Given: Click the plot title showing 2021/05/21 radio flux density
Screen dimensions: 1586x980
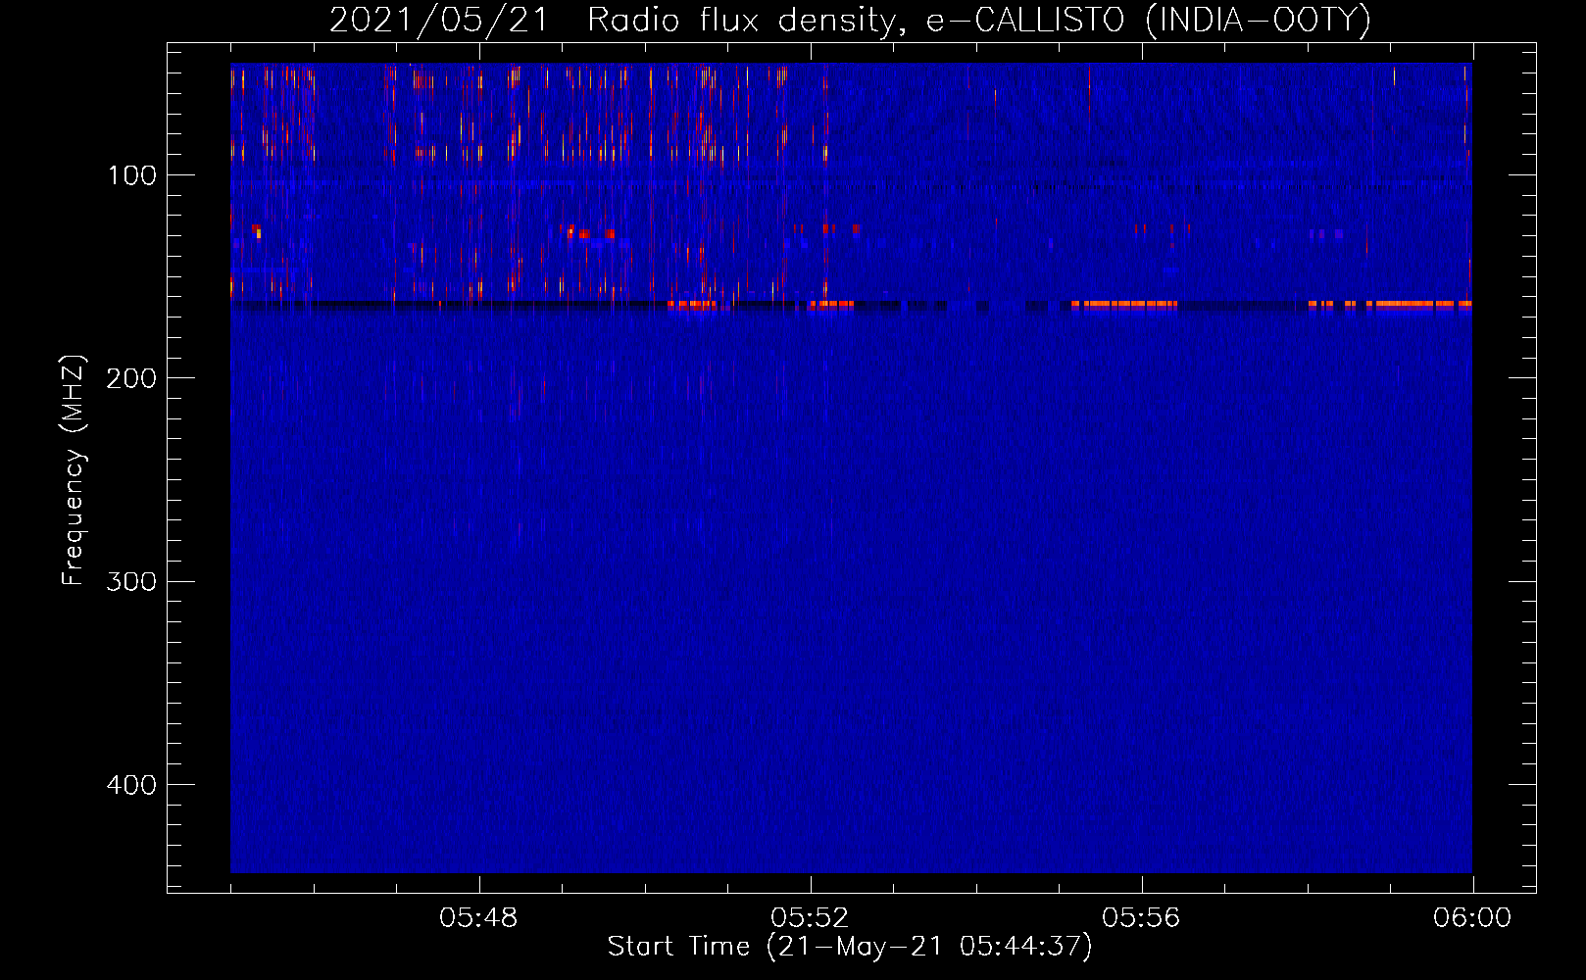Looking at the screenshot, I should coord(850,20).
